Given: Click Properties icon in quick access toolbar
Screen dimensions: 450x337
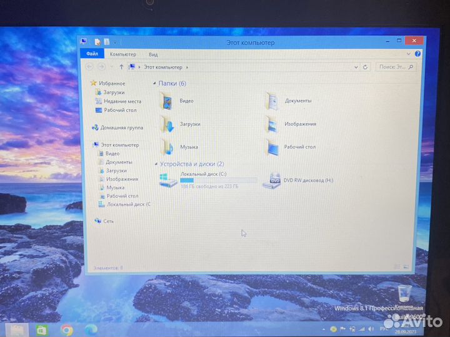Looking at the screenshot, I should [97, 42].
